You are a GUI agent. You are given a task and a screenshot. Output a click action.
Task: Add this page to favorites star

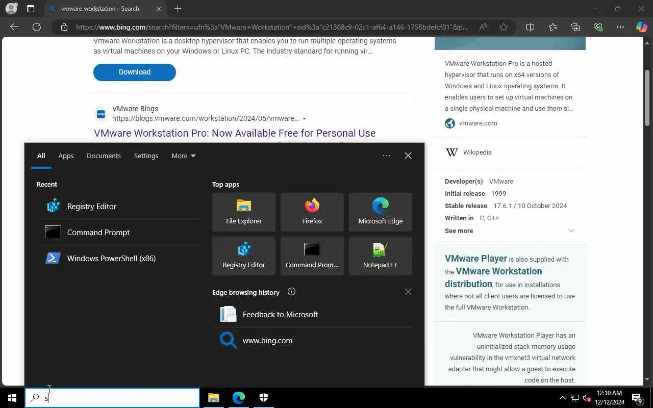pos(504,27)
